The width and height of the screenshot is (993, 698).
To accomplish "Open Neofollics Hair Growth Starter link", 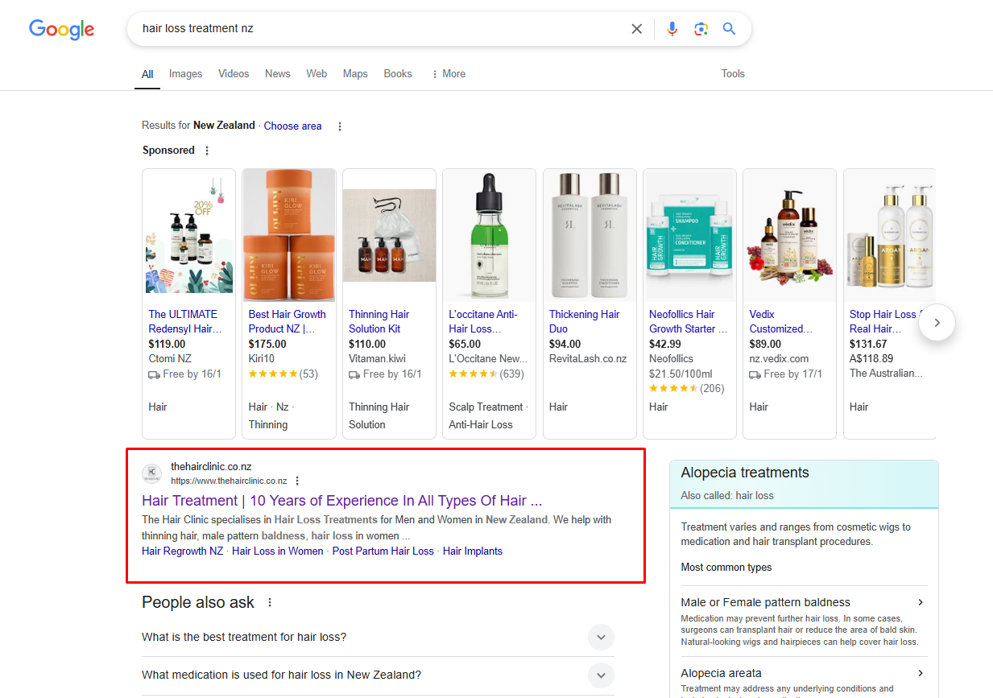I will (689, 321).
